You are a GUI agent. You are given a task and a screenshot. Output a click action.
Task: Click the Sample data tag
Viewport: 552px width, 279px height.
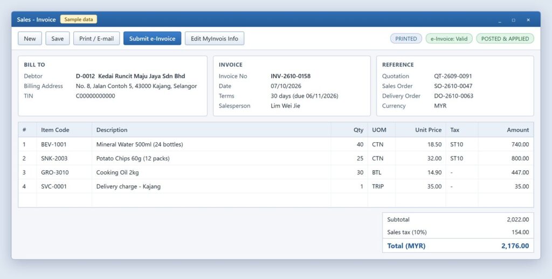click(x=79, y=19)
